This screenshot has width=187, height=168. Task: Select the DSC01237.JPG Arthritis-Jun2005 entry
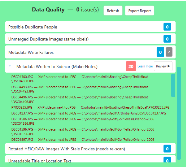[x=89, y=113]
